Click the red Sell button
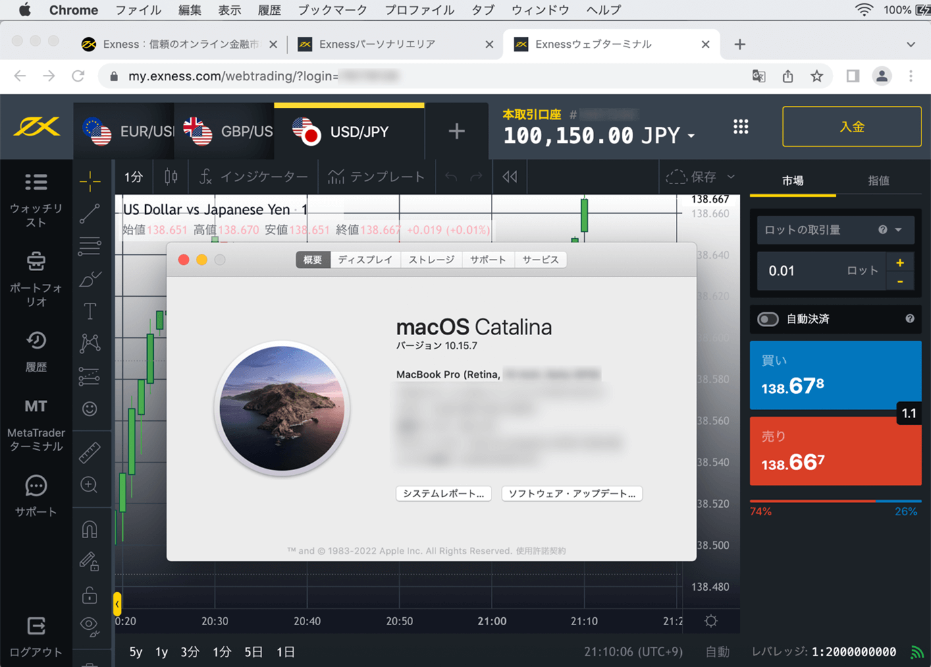The image size is (931, 667). pos(836,451)
